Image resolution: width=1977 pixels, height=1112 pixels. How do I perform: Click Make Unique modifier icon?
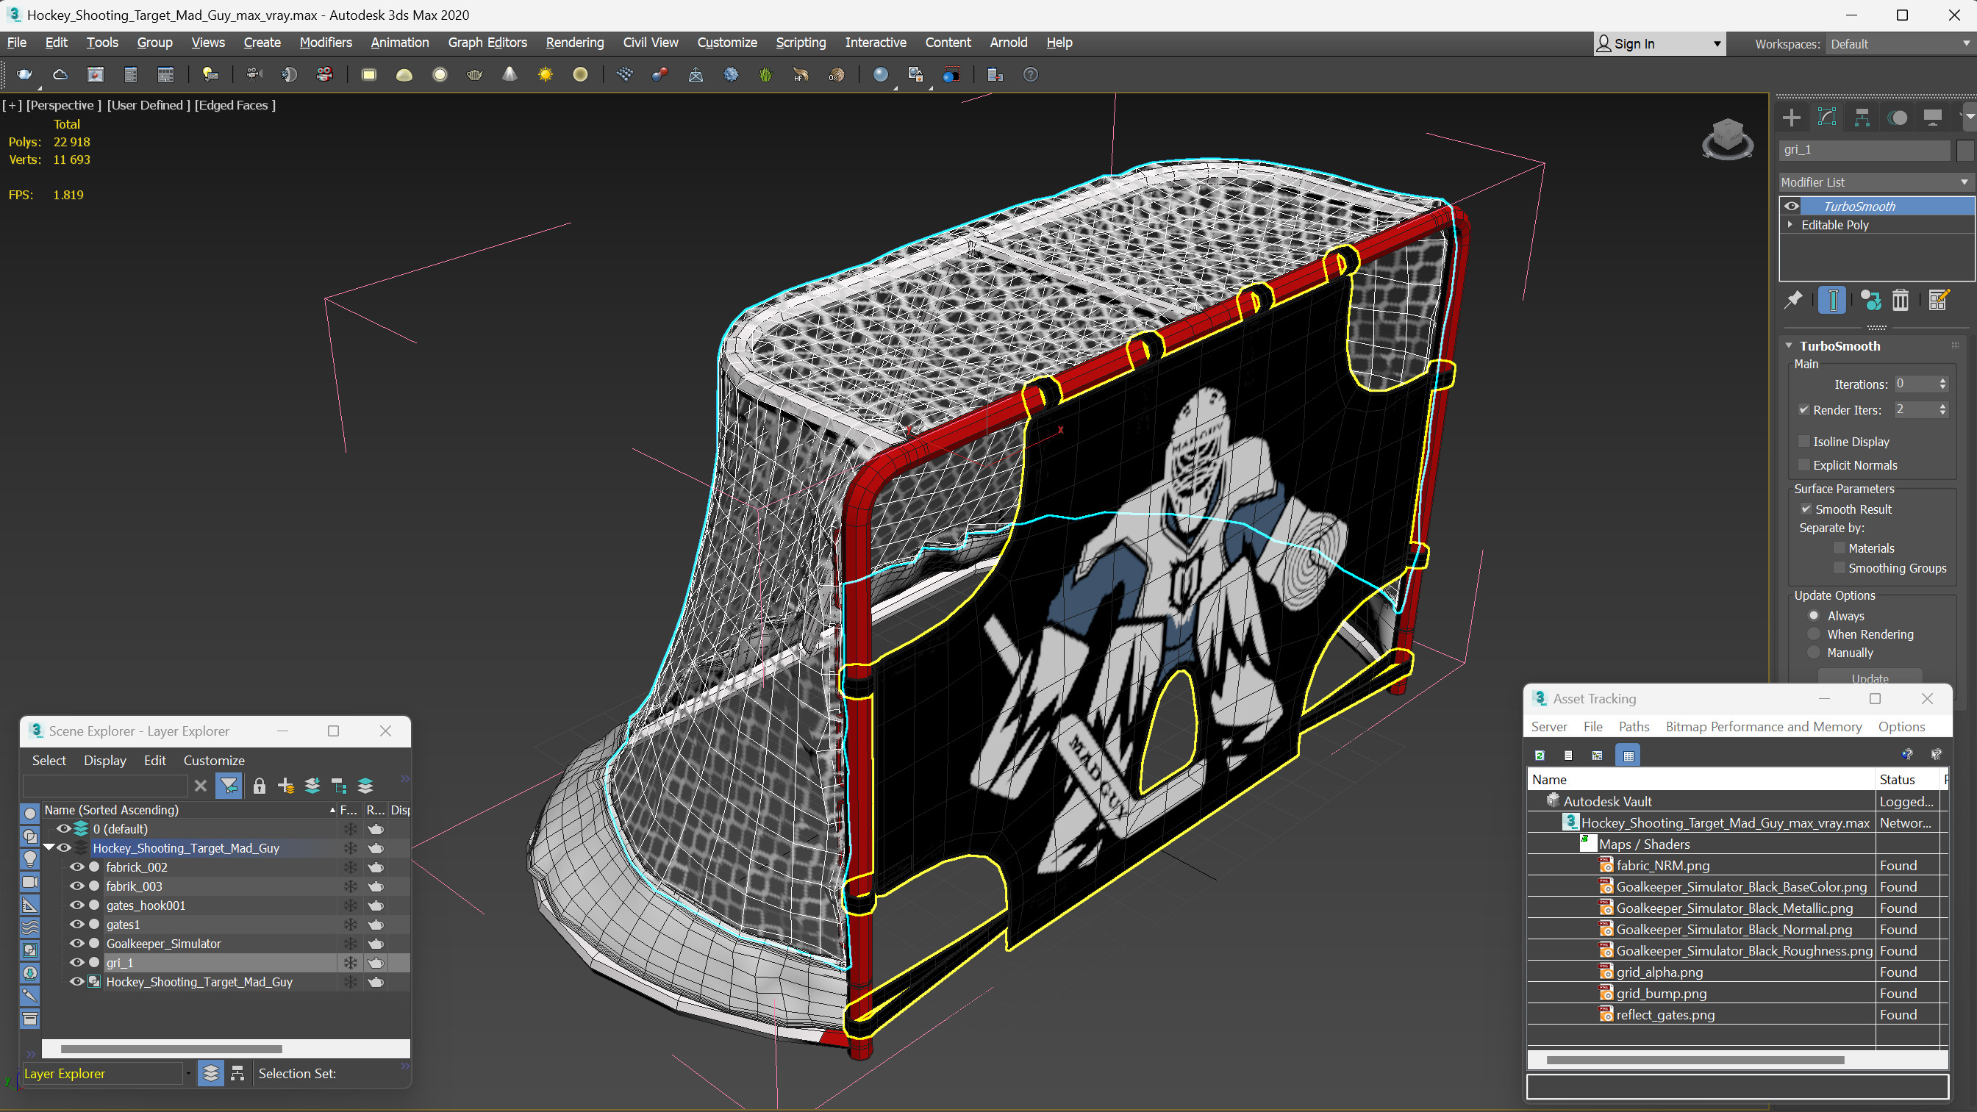pyautogui.click(x=1870, y=300)
